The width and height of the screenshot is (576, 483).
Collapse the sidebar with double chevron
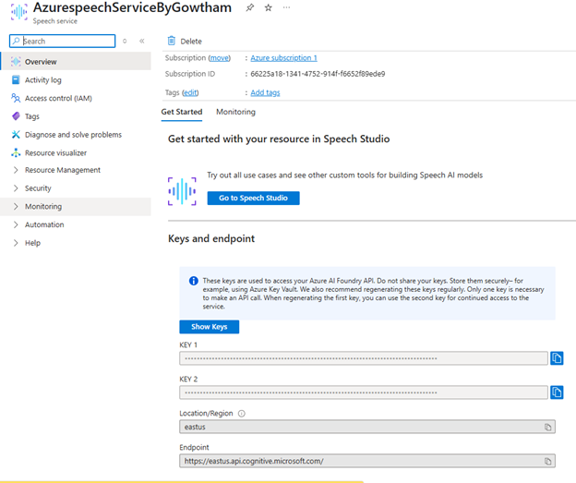tap(142, 41)
